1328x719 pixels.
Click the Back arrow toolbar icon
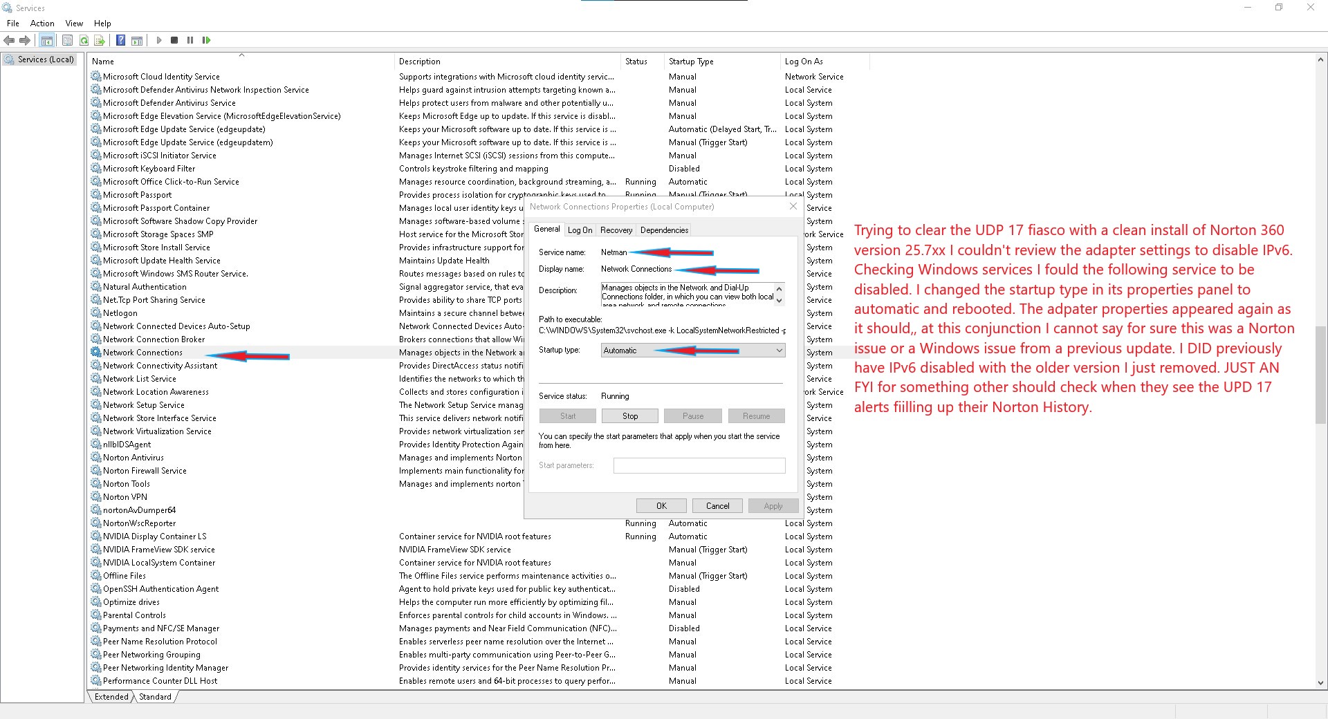tap(9, 41)
